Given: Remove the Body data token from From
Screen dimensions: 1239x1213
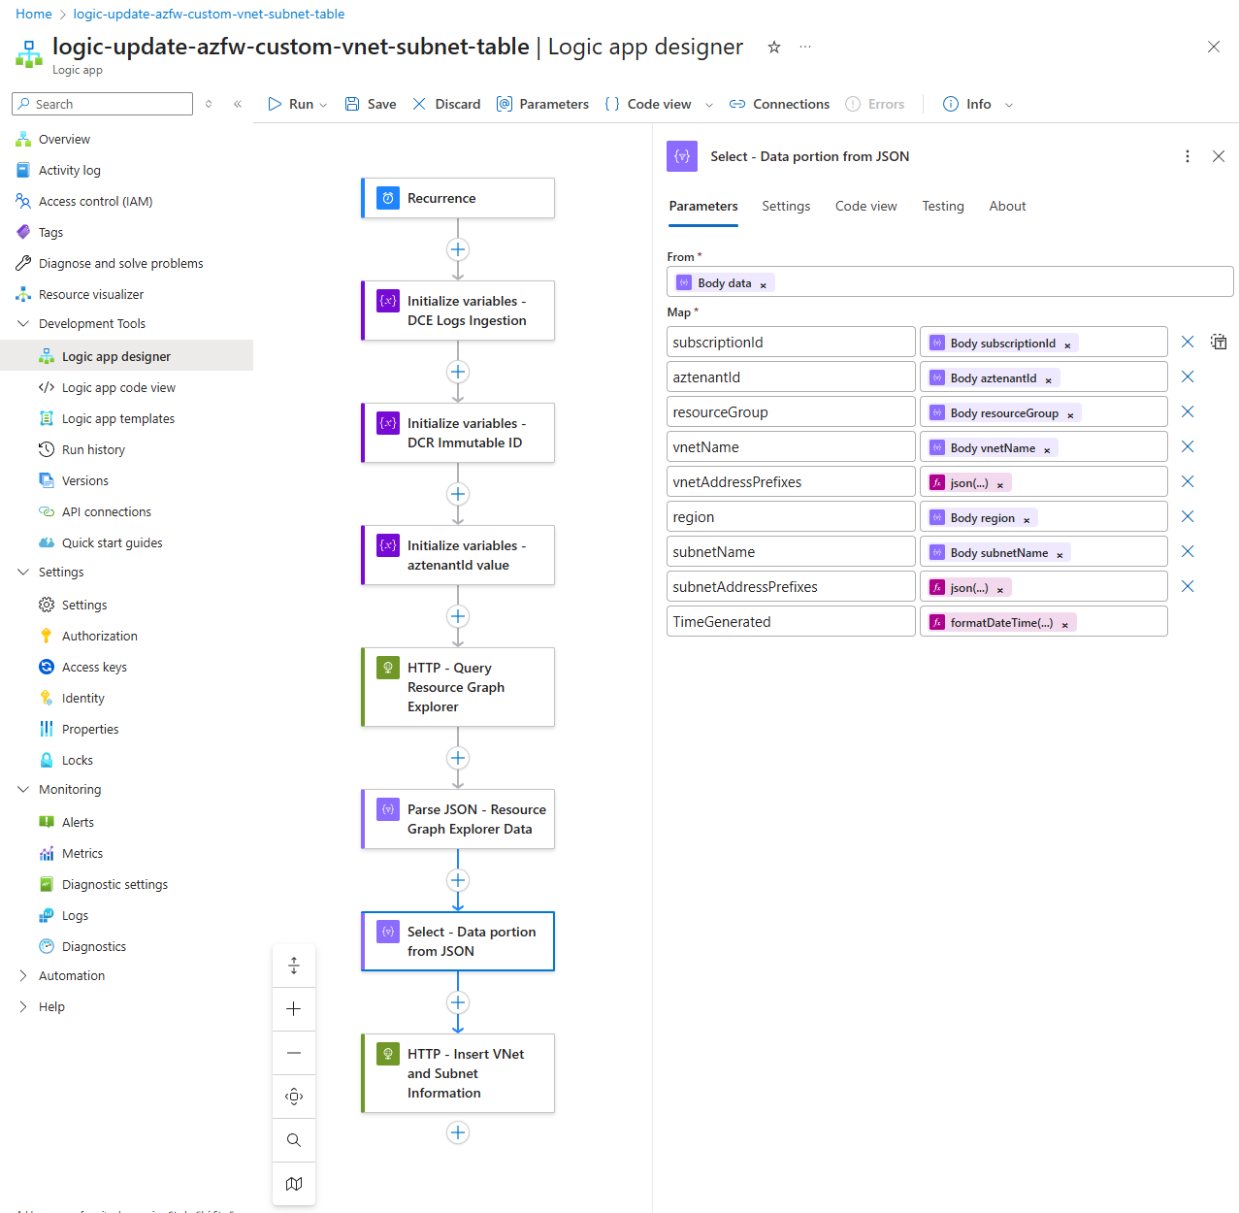Looking at the screenshot, I should click(764, 284).
